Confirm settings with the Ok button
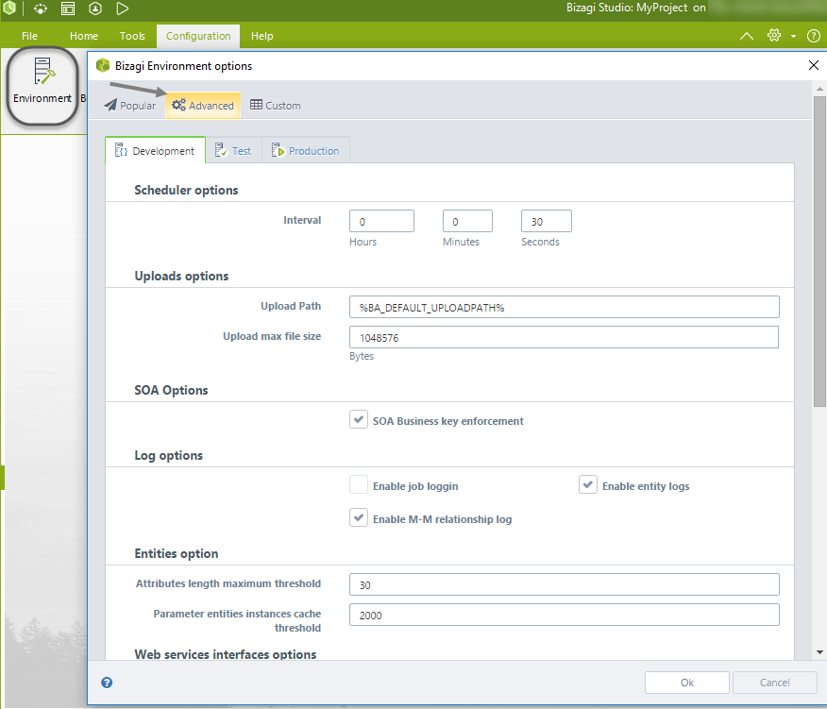 click(686, 683)
